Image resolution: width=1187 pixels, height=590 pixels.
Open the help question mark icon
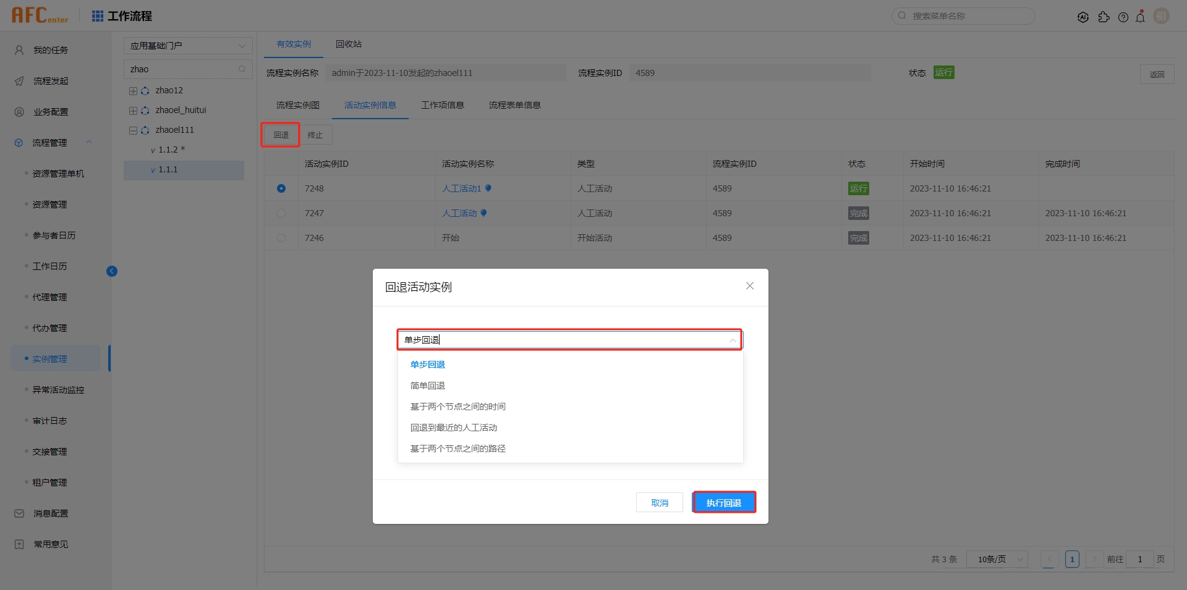point(1123,17)
